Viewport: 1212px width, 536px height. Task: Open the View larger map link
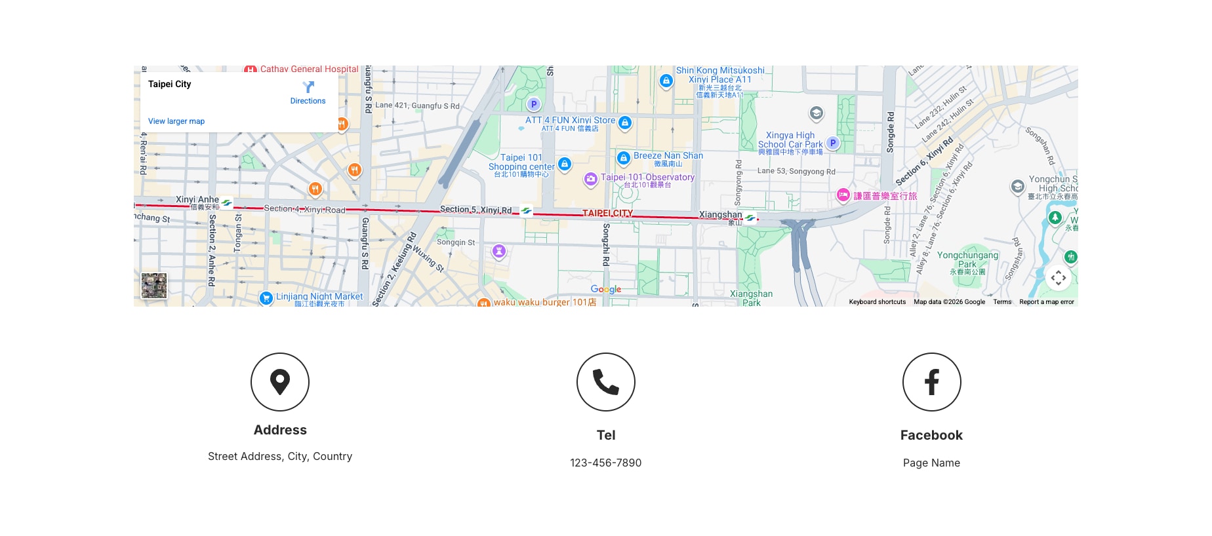click(x=176, y=121)
